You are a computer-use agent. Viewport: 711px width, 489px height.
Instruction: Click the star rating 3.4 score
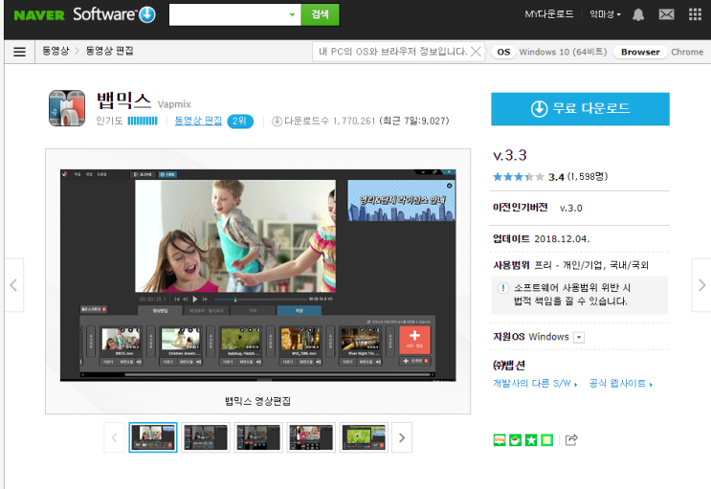[x=556, y=177]
